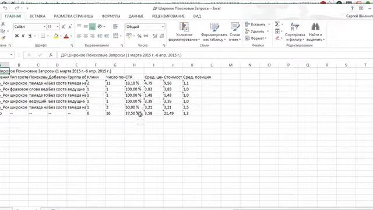
Task: Click Вставить cells button
Action: point(258,24)
